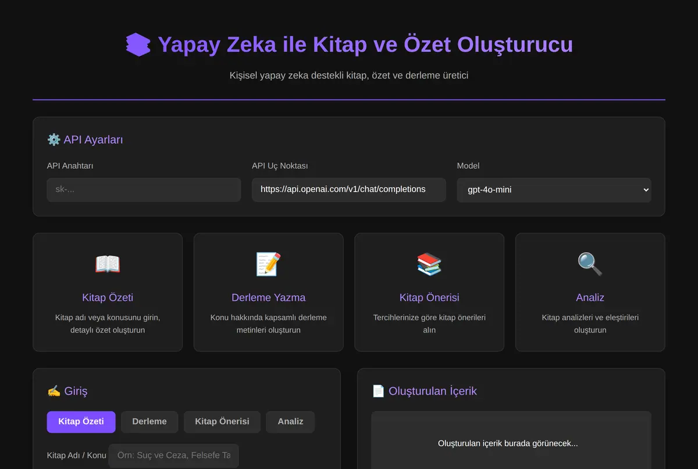Click the gear icon beside API Ayarları
The width and height of the screenshot is (698, 469).
(54, 140)
